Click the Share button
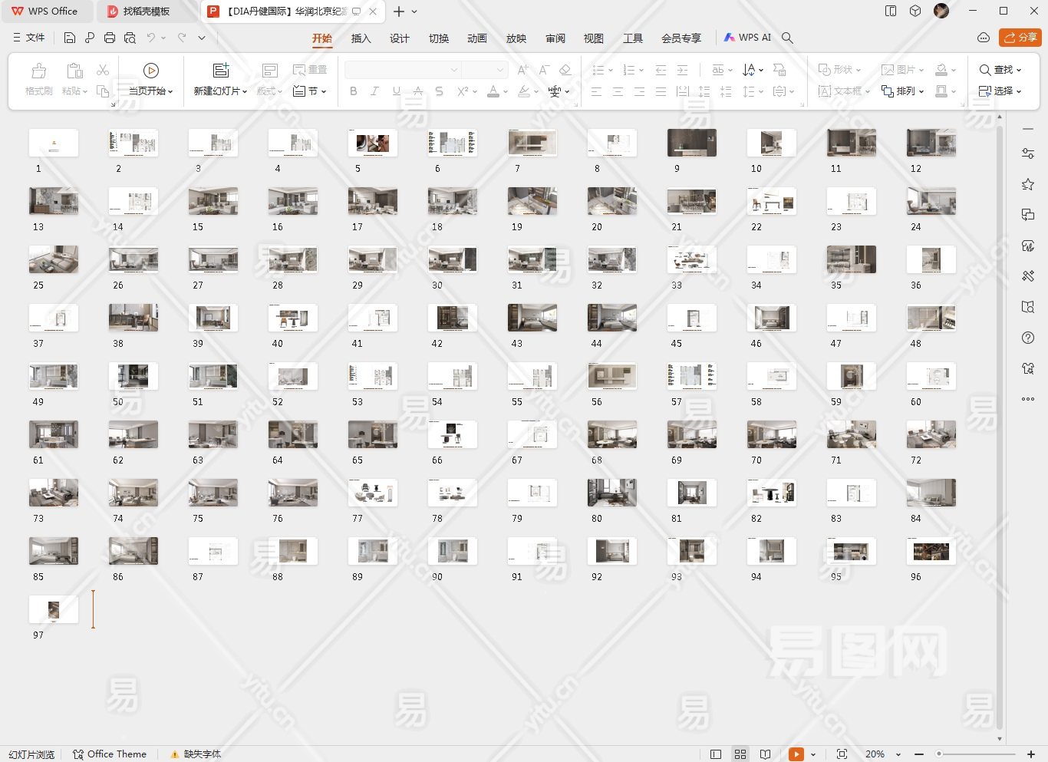 pos(1020,38)
